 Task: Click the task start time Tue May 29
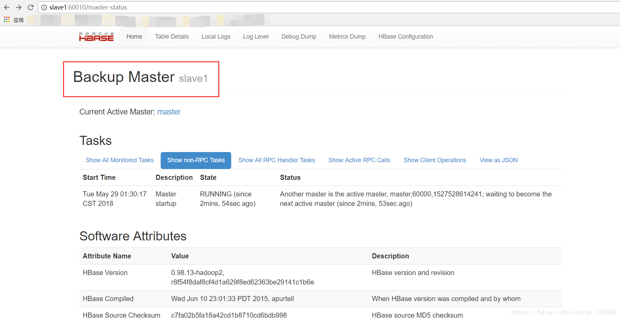click(115, 199)
